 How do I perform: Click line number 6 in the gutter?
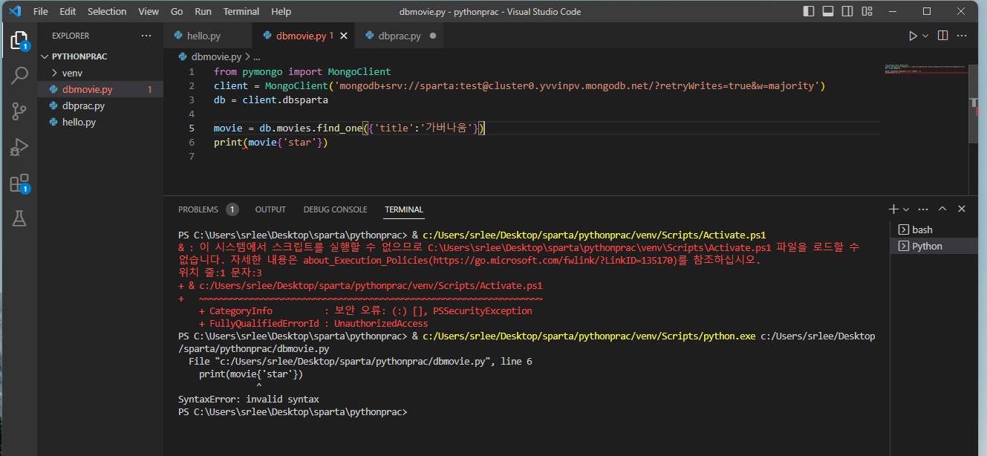(x=192, y=142)
